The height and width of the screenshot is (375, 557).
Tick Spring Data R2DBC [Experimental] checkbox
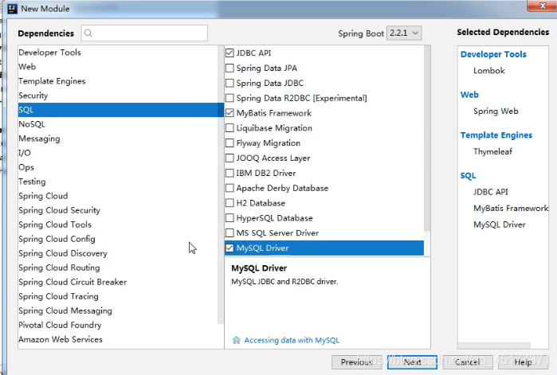229,98
